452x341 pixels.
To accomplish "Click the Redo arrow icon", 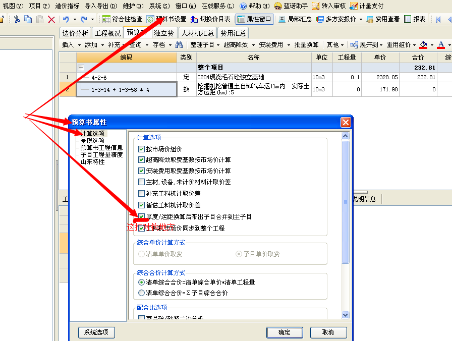I will pyautogui.click(x=84, y=19).
